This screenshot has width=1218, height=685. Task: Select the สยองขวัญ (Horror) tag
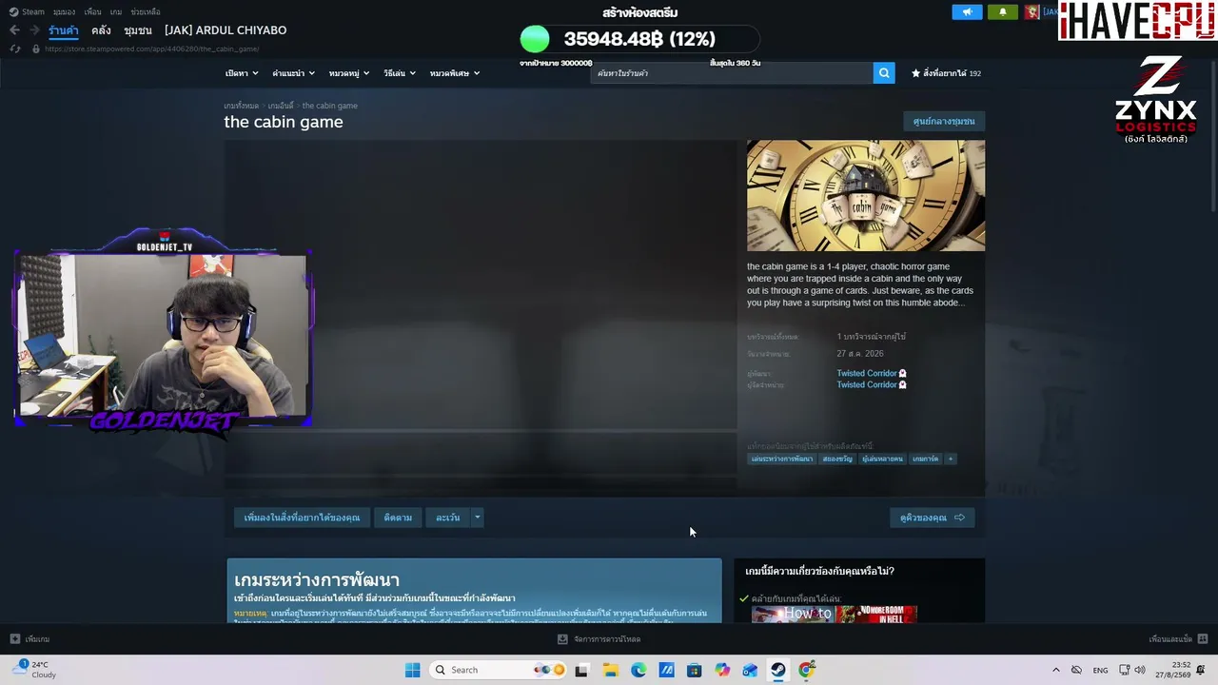(x=837, y=459)
